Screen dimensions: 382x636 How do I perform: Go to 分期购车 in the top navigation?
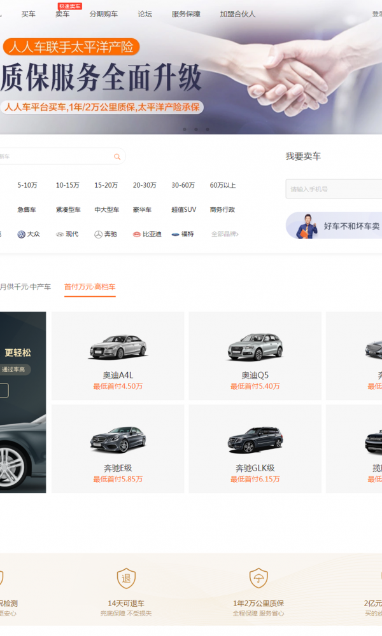(103, 13)
